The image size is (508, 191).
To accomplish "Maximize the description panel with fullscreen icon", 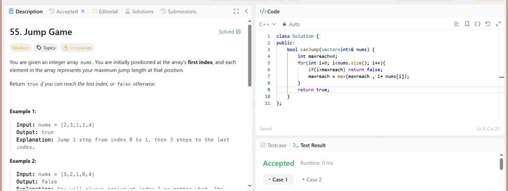I will click(x=236, y=11).
